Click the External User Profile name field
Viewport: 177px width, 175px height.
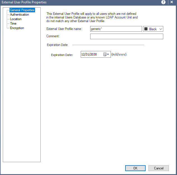point(116,29)
